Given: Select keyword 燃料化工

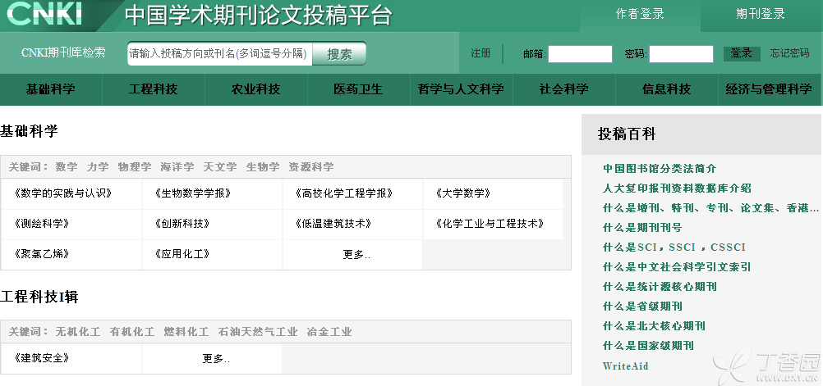Looking at the screenshot, I should [186, 332].
